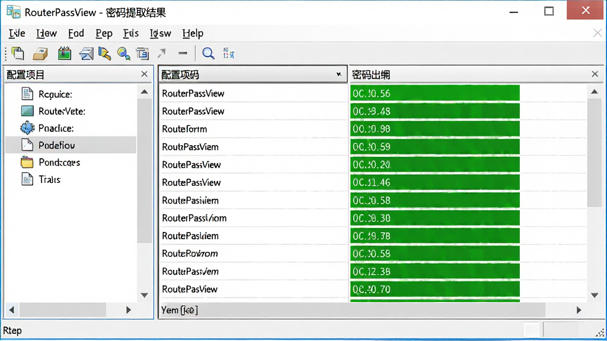Click the value 0C.10.20

pyautogui.click(x=371, y=165)
